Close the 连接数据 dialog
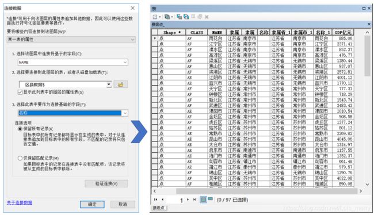This screenshot has width=374, height=215. (132, 8)
